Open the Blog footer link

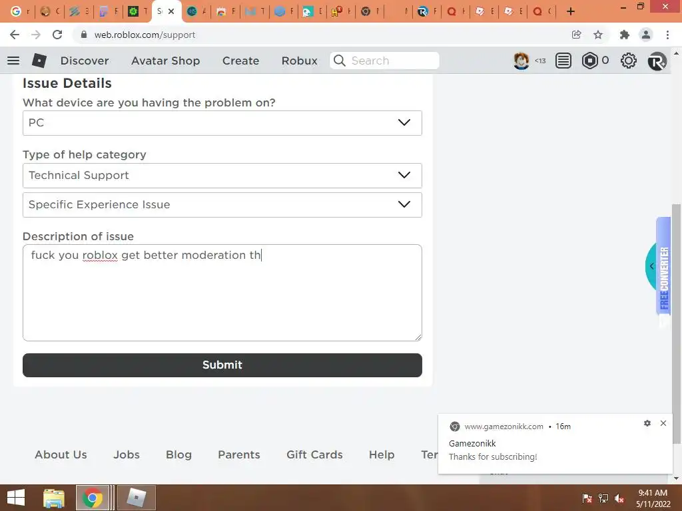coord(178,454)
